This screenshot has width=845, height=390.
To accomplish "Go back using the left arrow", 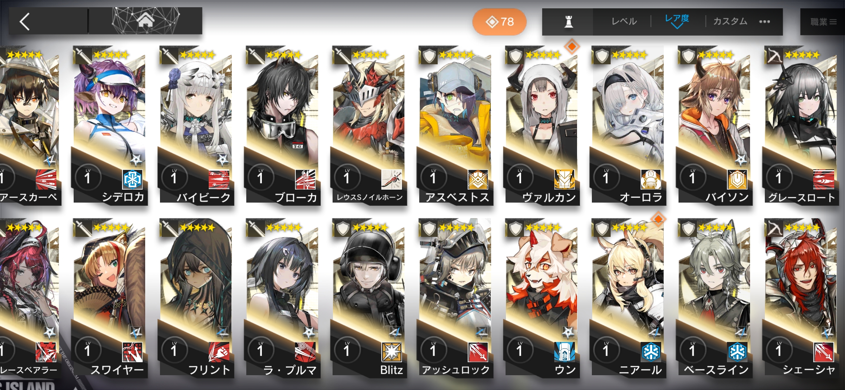I will (25, 22).
